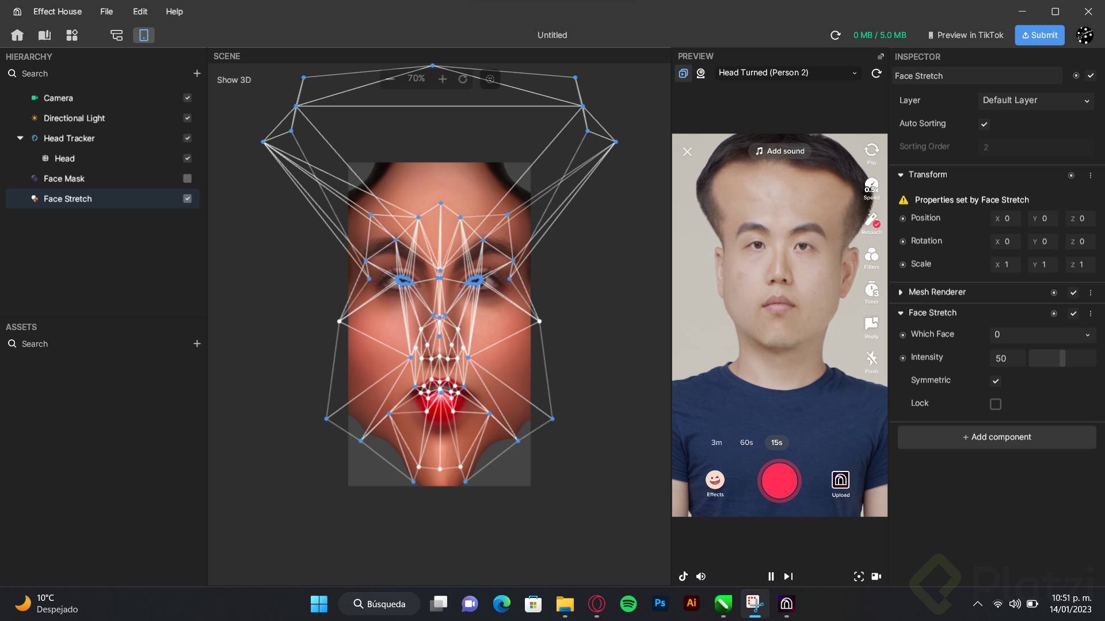Zoom out the Scene view
The image size is (1105, 621).
(390, 79)
